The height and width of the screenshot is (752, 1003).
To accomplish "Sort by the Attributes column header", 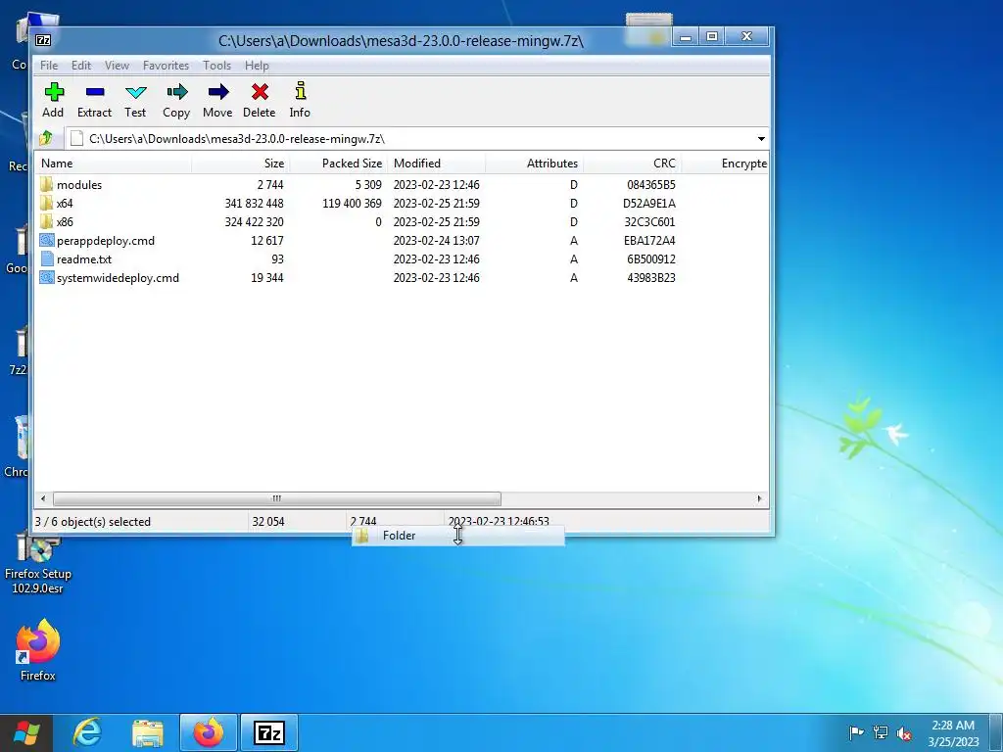I will point(534,164).
